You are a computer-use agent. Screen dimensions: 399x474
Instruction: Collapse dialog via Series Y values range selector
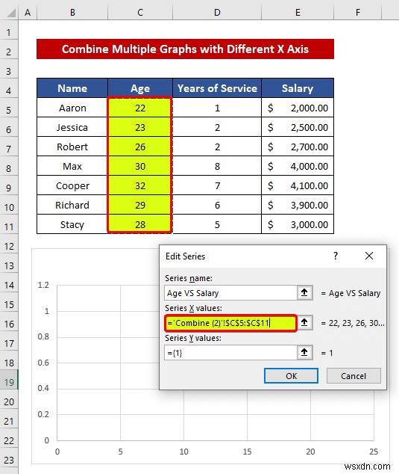304,352
